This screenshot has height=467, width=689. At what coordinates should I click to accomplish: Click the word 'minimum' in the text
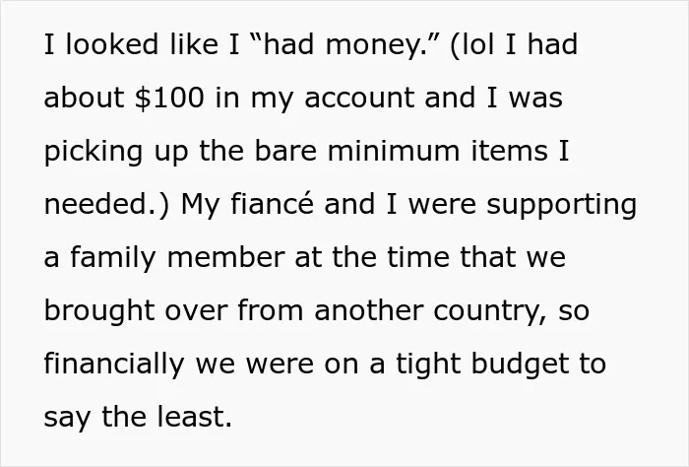[x=394, y=151]
